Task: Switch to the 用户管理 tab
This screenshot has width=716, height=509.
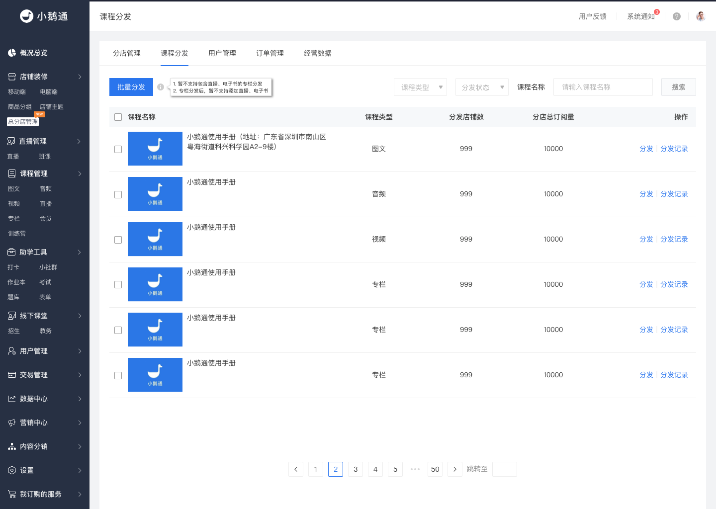Action: pos(222,53)
